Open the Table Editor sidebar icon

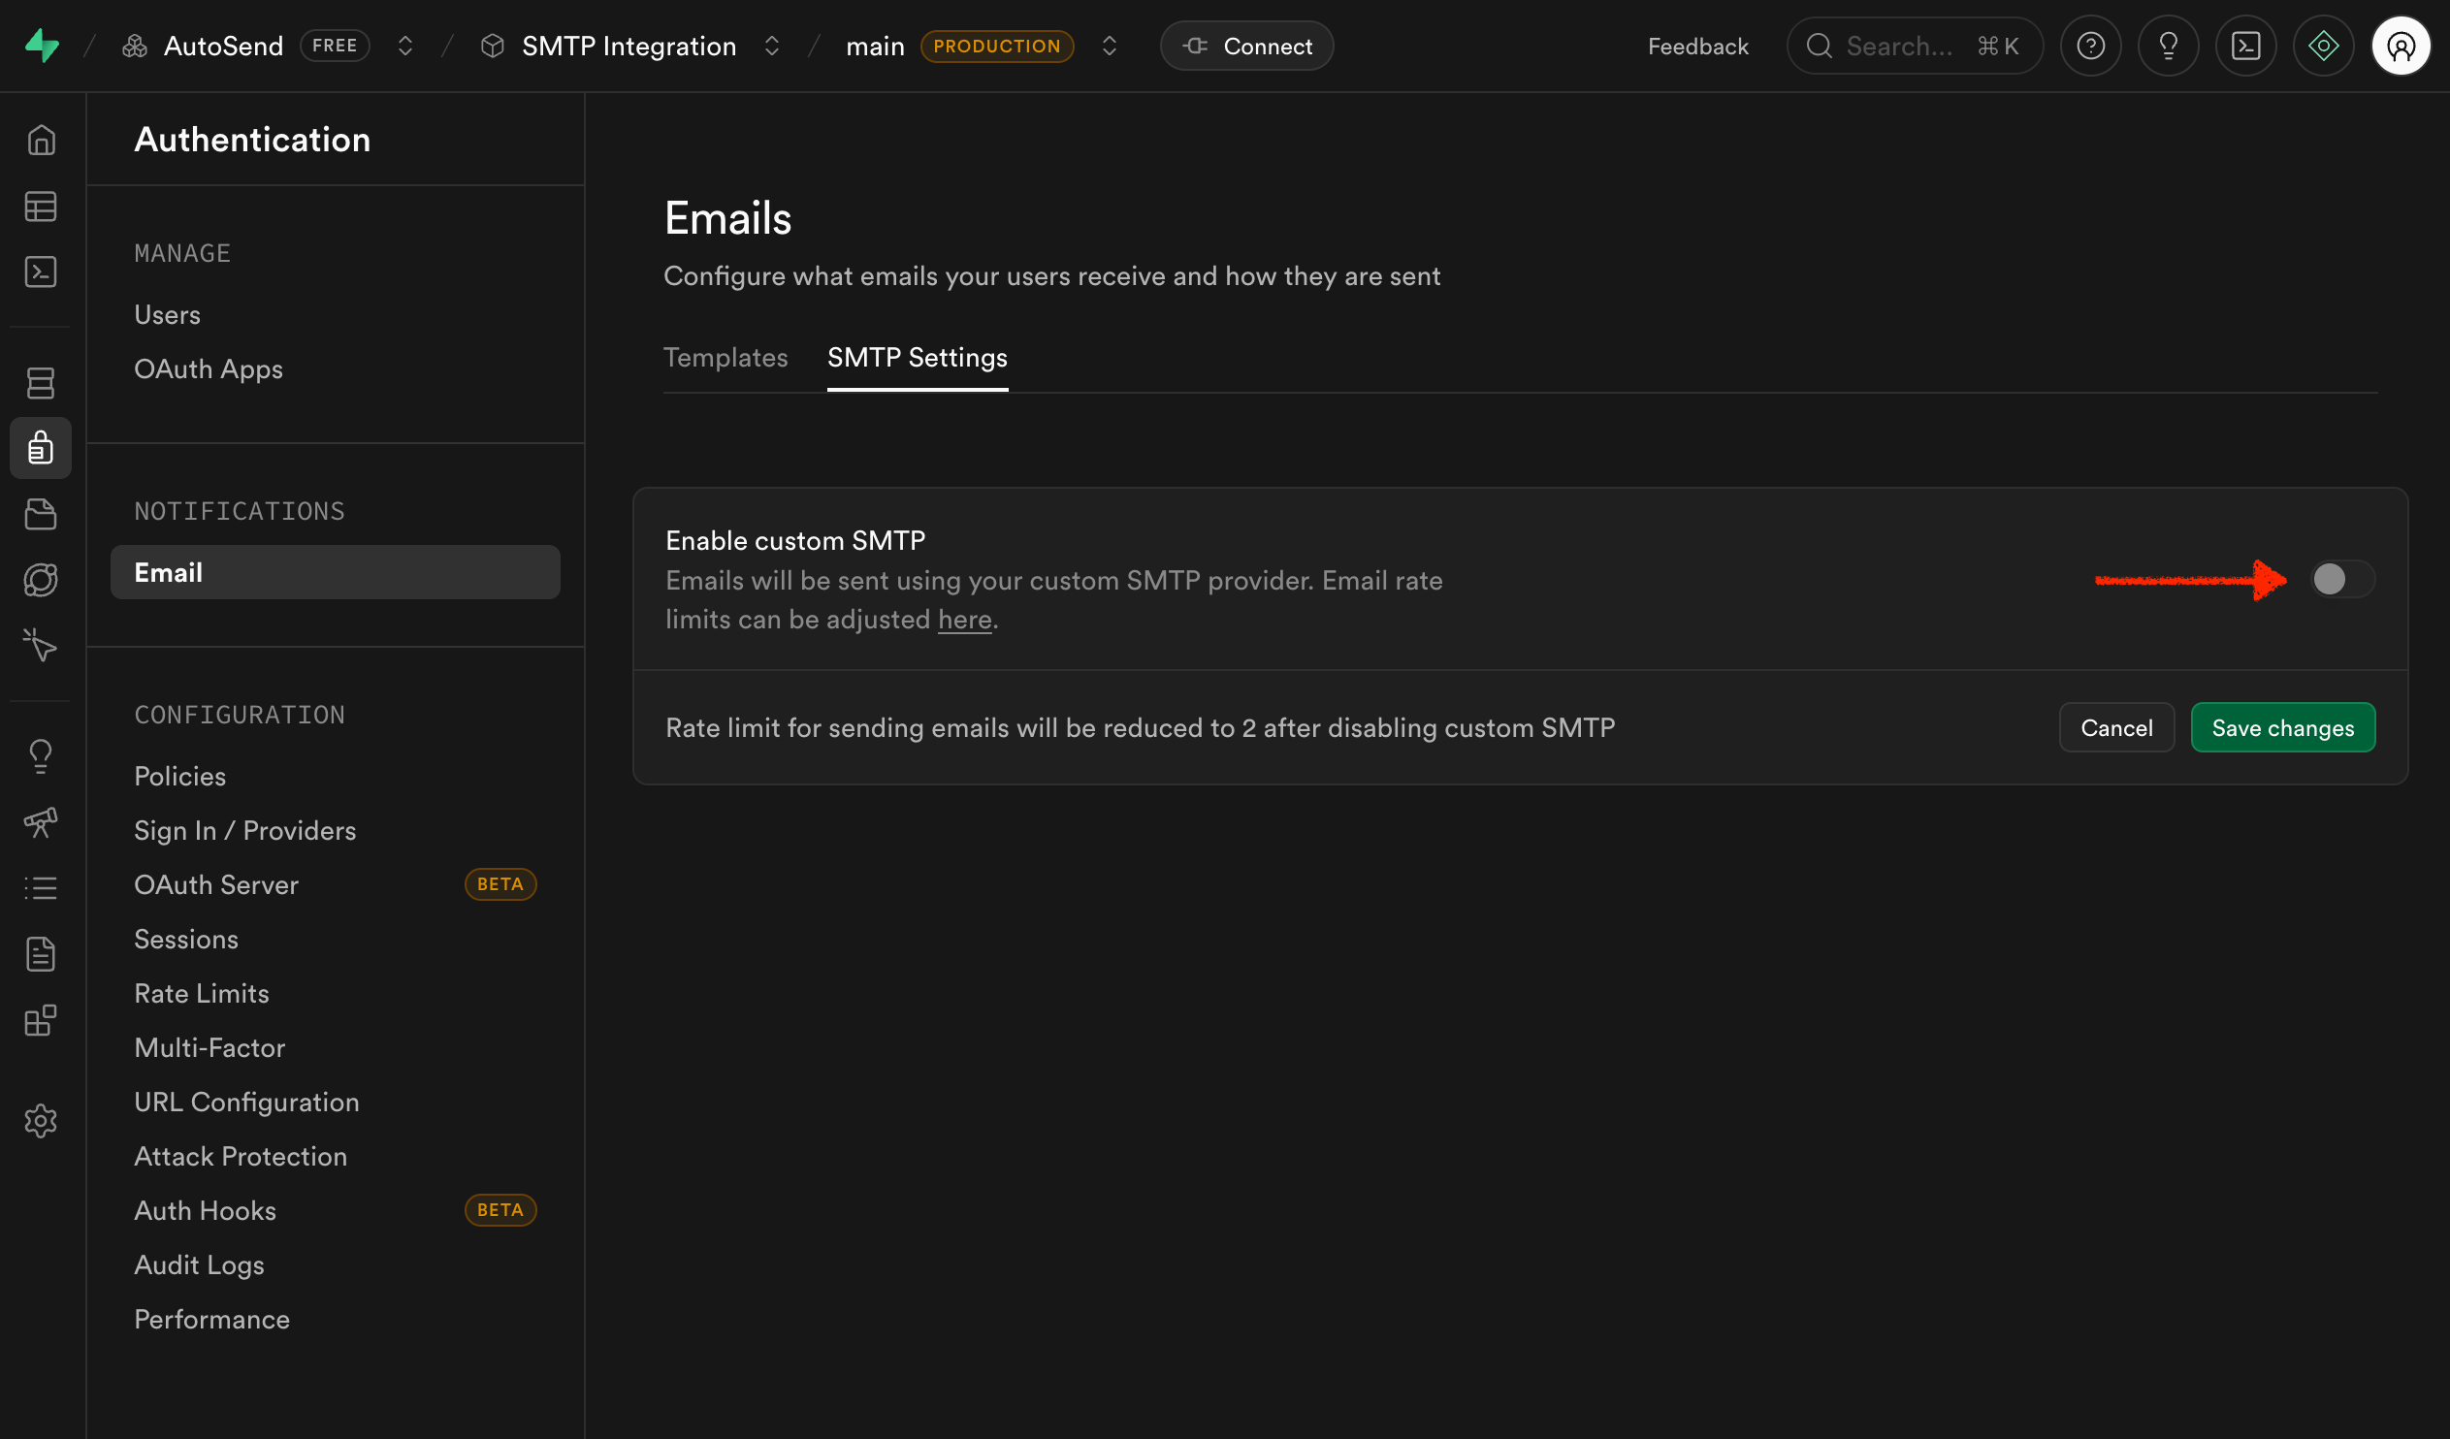pos(40,207)
